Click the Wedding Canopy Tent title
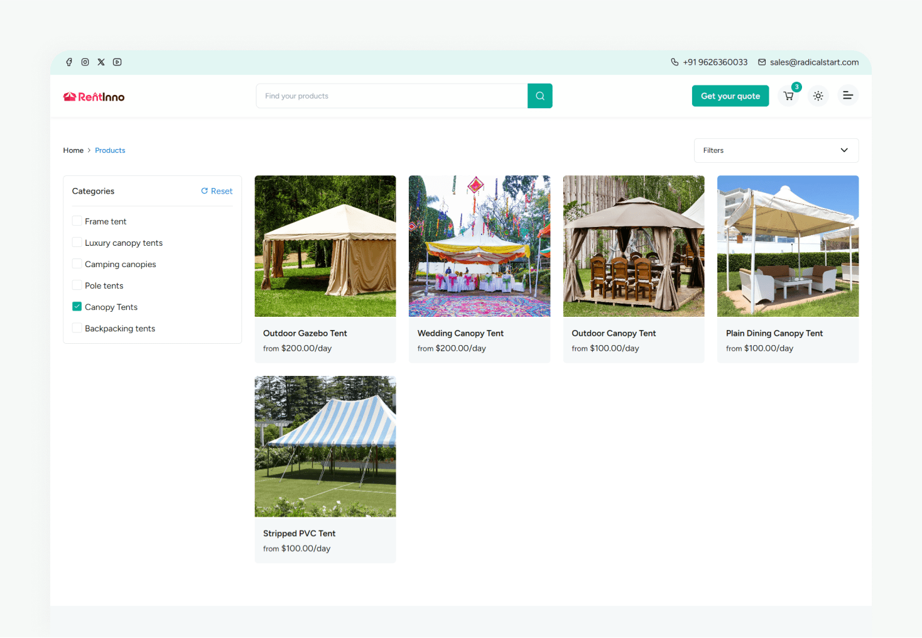Image resolution: width=922 pixels, height=638 pixels. pos(460,333)
